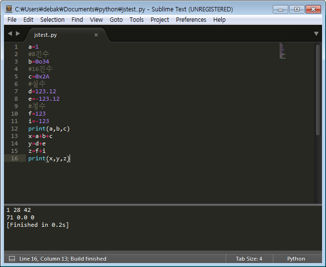Close the jstest..py tab

click(96, 35)
